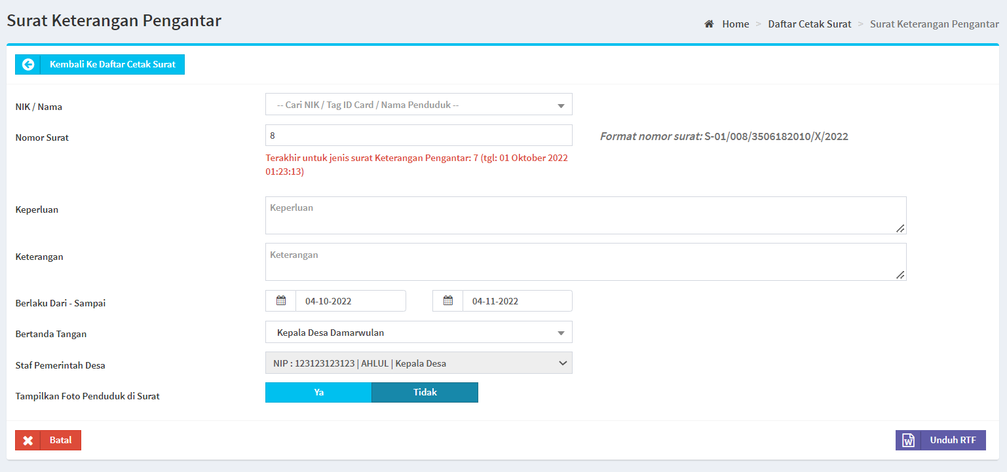1007x472 pixels.
Task: Keep Tidak selected for showing resident photo
Action: 425,392
